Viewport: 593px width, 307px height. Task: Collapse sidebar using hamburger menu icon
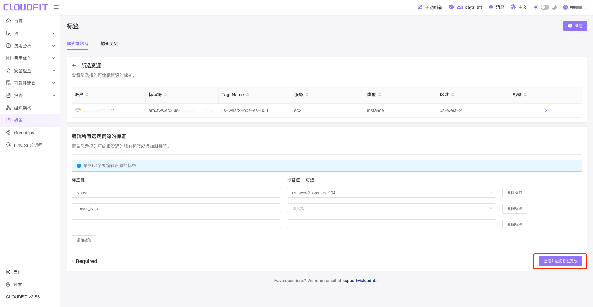point(56,7)
